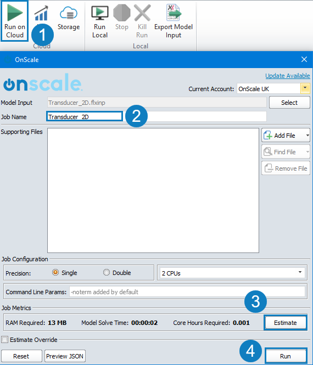Viewport: 313px width, 365px height.
Task: Click the Estimate button
Action: click(286, 323)
